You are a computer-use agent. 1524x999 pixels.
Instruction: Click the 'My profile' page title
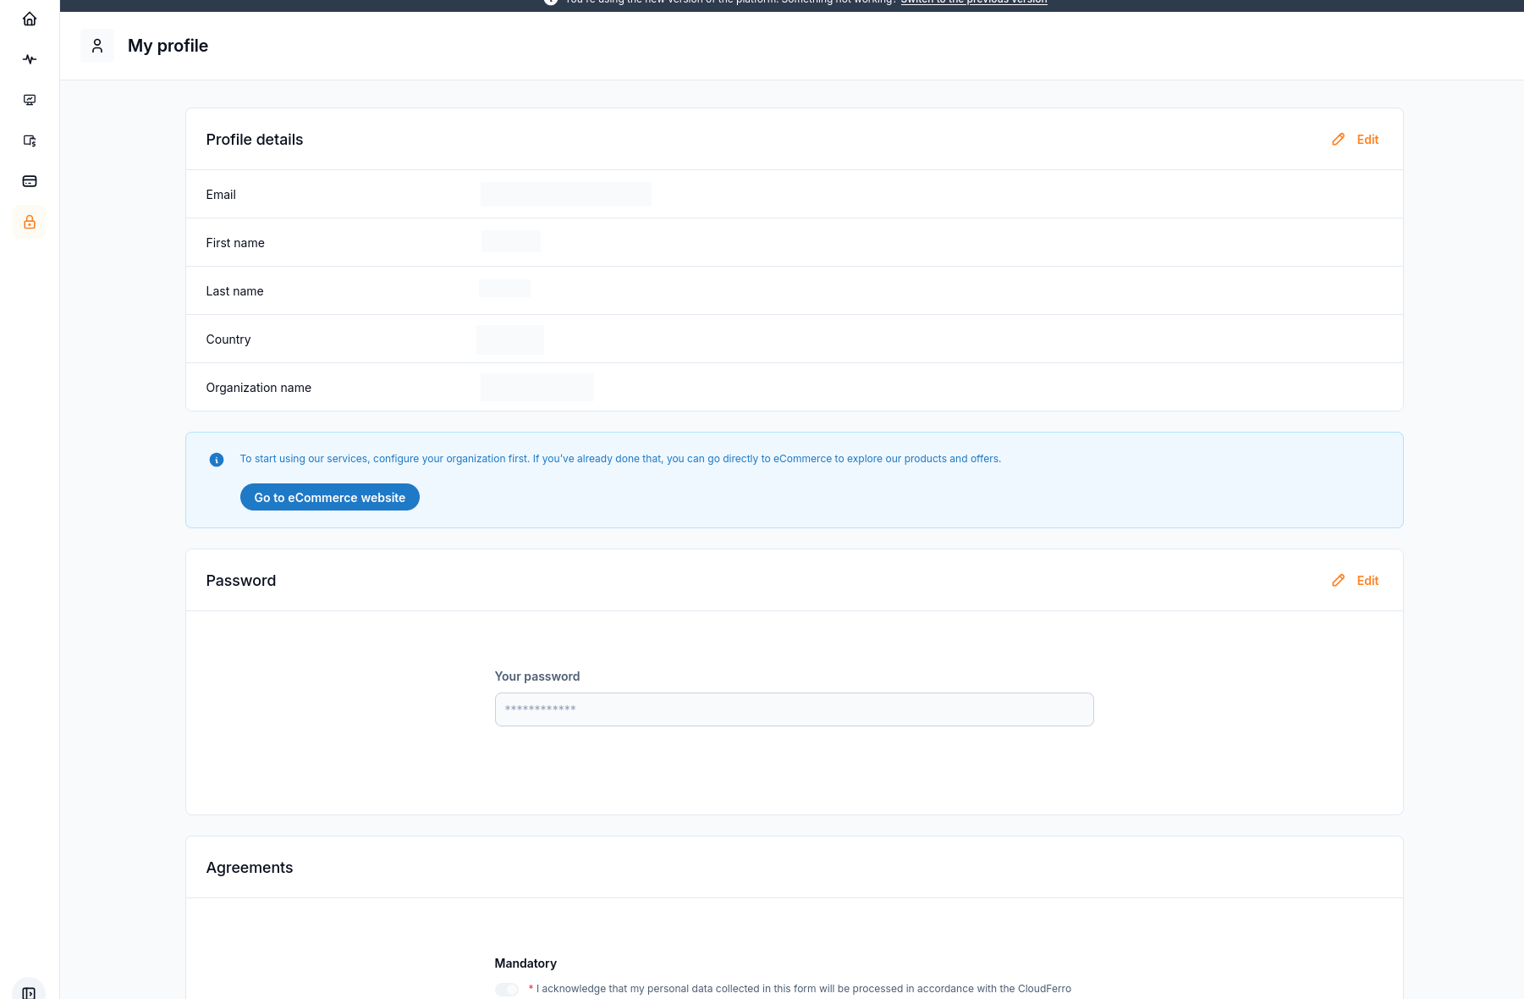(168, 46)
